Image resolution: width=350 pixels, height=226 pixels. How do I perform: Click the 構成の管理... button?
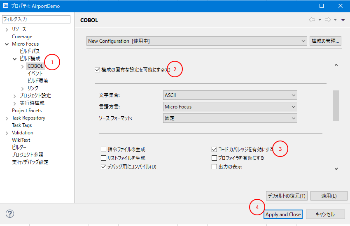point(325,41)
